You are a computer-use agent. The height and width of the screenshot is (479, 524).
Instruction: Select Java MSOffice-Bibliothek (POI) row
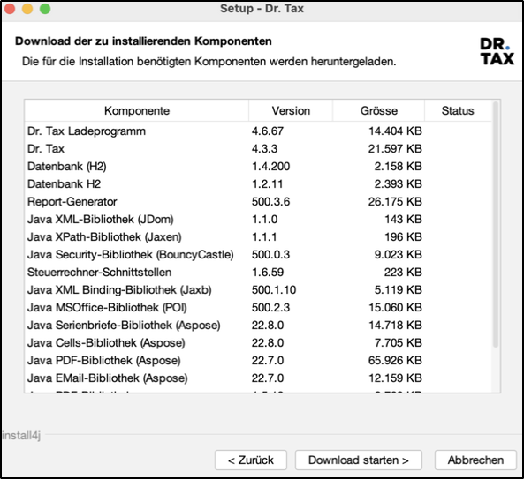pyautogui.click(x=258, y=308)
